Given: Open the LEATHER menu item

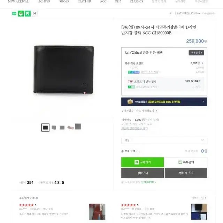Looking at the screenshot, I should [x=84, y=1].
